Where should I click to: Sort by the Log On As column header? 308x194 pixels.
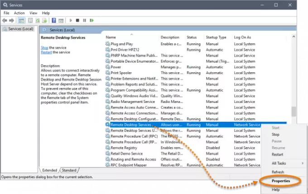click(x=242, y=37)
